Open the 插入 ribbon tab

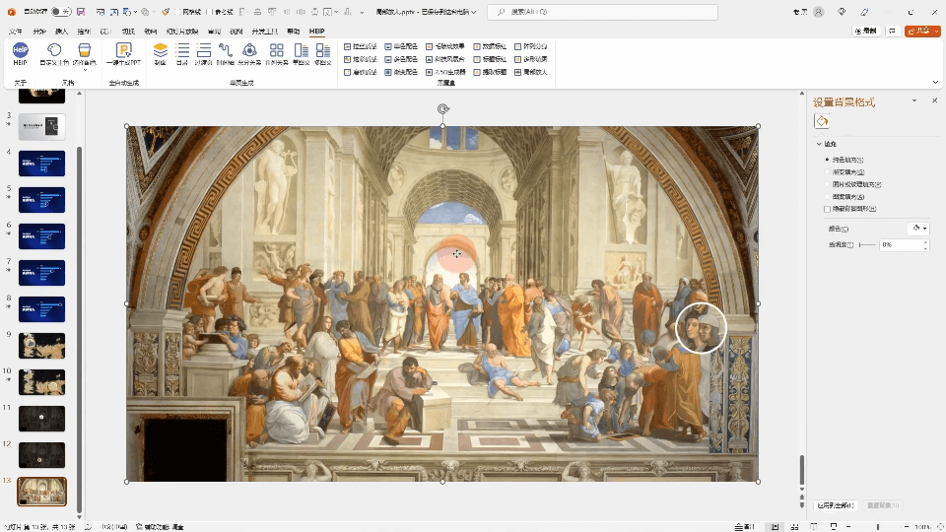tap(61, 32)
